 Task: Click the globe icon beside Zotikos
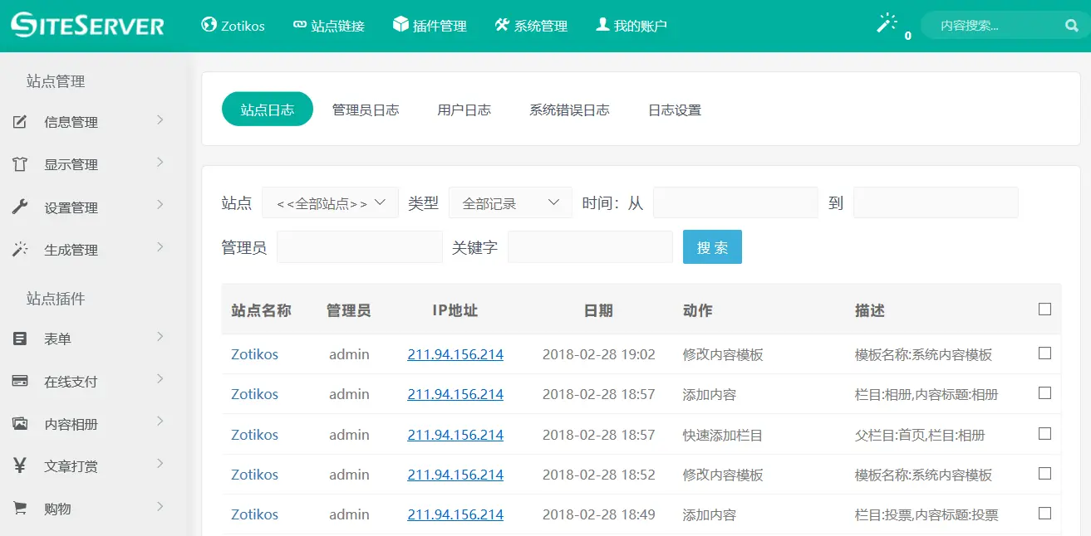(209, 25)
